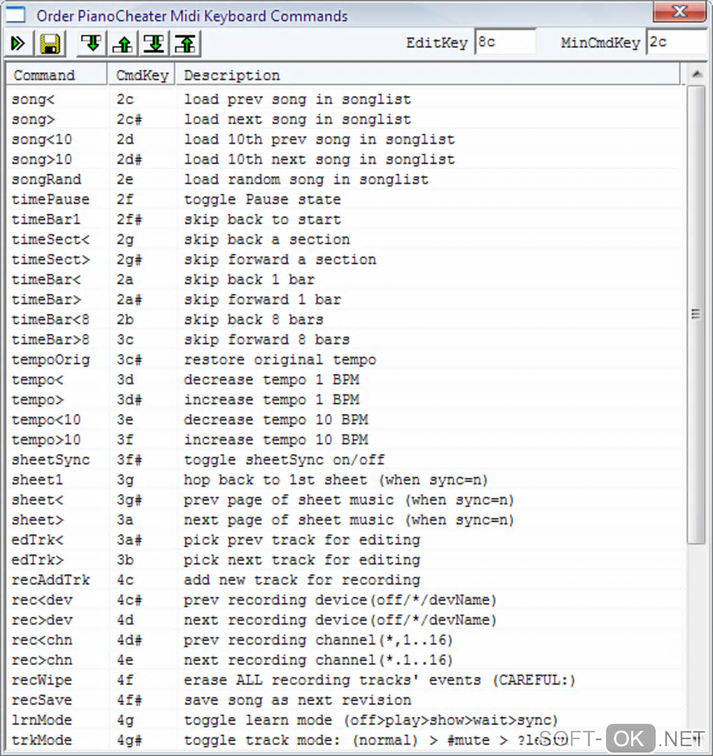Select the recAddTrk command row
This screenshot has width=713, height=756.
tap(346, 580)
